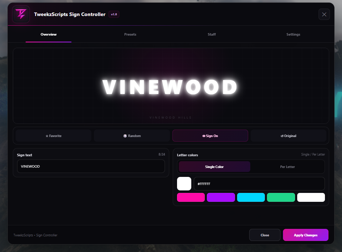Click the TweekzScripts Sign Controller title
The height and width of the screenshot is (252, 342).
[70, 14]
